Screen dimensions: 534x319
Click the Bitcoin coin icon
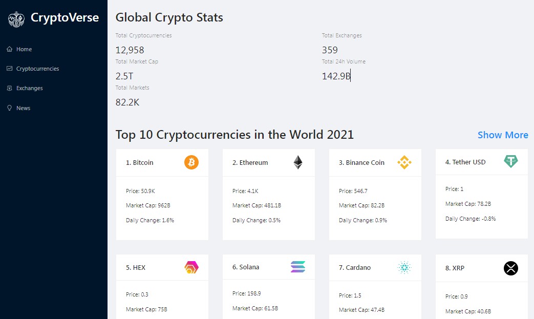191,163
